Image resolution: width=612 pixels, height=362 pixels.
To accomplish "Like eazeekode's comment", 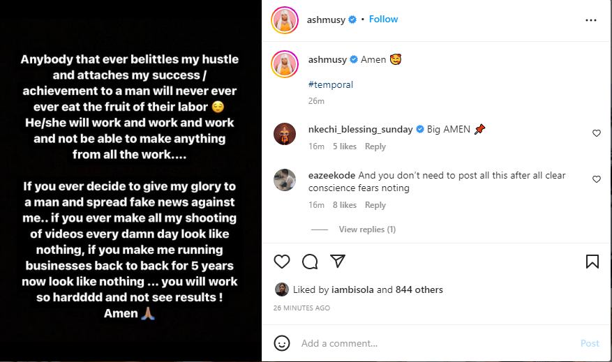I will [597, 179].
